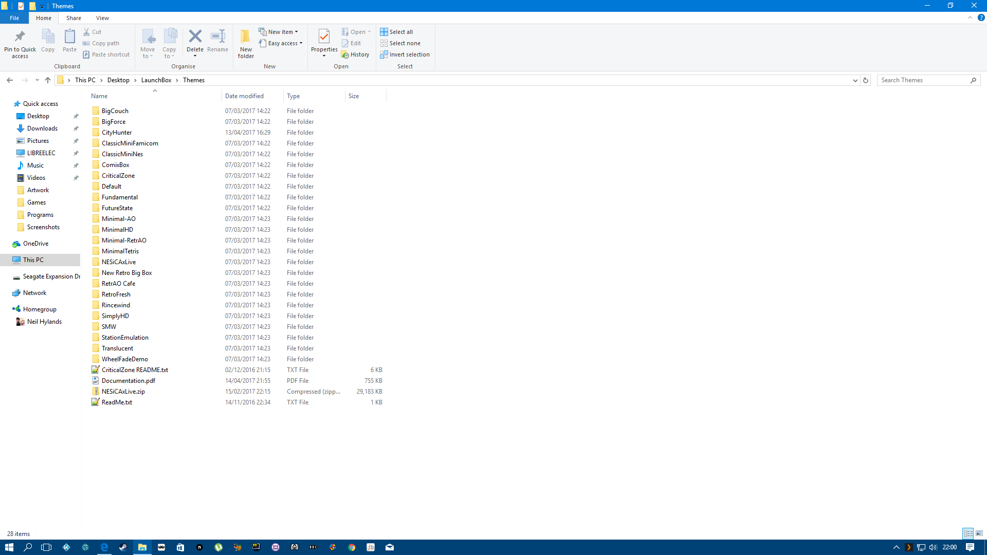Select OneDrive in navigation pane

35,244
